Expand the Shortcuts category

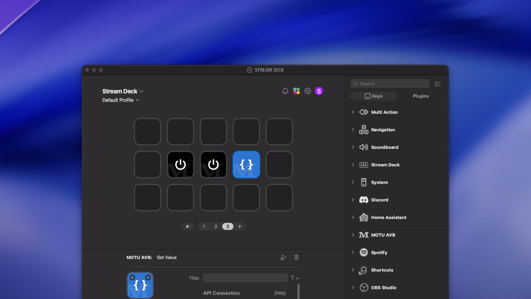[353, 270]
